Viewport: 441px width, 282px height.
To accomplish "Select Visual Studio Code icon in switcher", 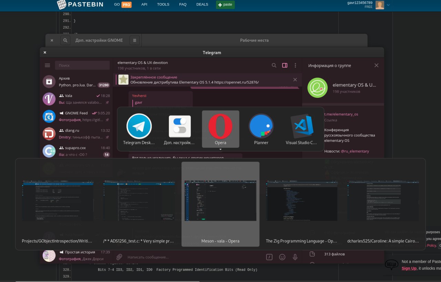I will coord(301,129).
